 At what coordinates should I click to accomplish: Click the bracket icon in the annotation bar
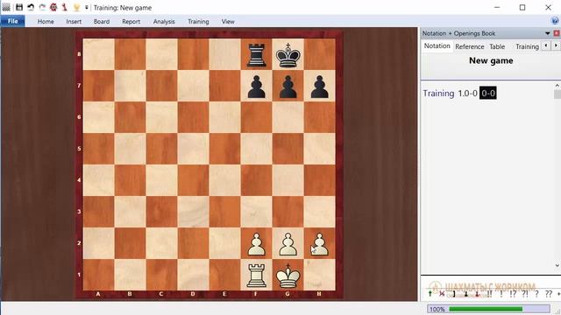pos(454,294)
